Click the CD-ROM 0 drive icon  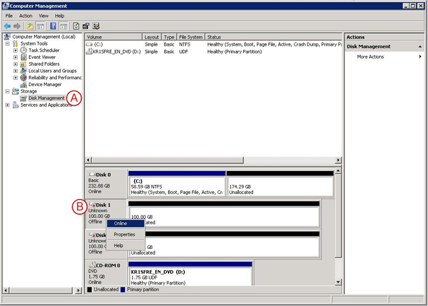(93, 265)
